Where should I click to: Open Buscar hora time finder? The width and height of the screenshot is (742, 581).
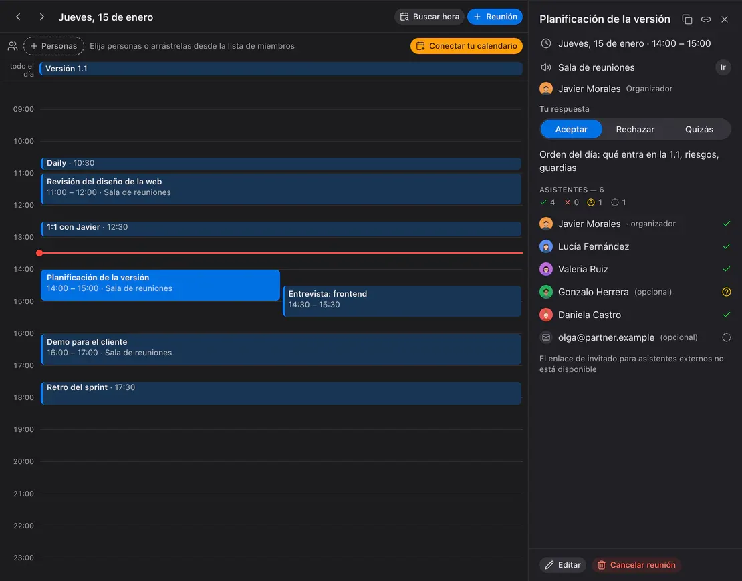pyautogui.click(x=429, y=17)
